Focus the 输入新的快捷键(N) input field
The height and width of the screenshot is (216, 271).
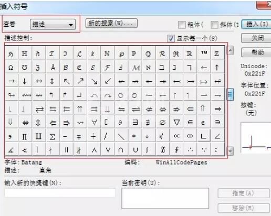[60, 192]
